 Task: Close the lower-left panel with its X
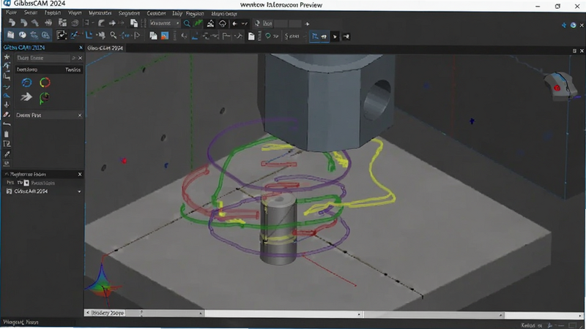coord(80,174)
